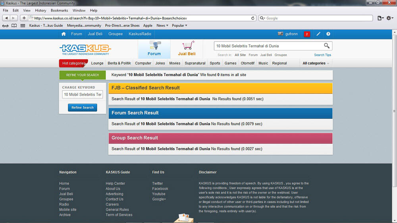Image resolution: width=397 pixels, height=223 pixels.
Task: Click magnifier to search Kaskus
Action: tap(327, 46)
